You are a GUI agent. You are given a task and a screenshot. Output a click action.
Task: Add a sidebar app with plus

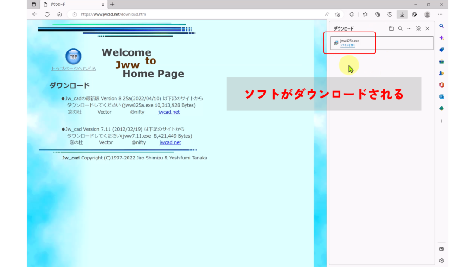pyautogui.click(x=442, y=121)
